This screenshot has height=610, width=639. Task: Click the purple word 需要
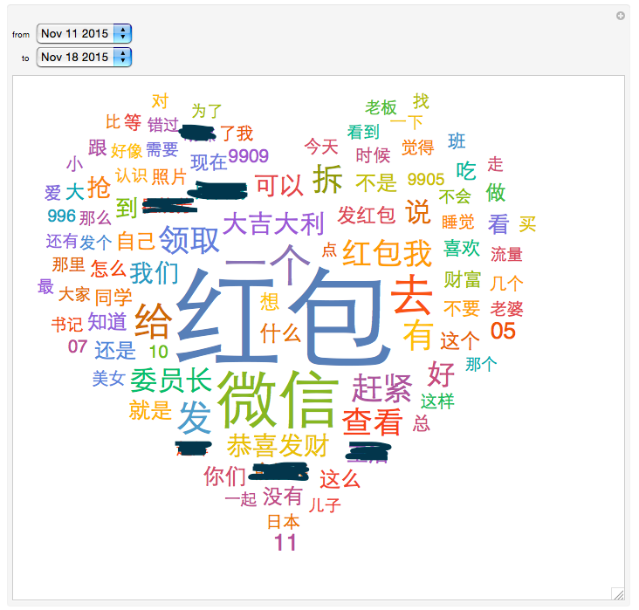click(162, 149)
